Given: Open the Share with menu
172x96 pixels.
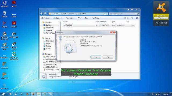Looking at the screenshot, I should [x=70, y=18].
